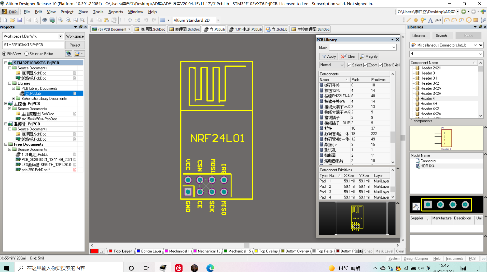Open a file with the folder icon
The height and width of the screenshot is (272, 487).
point(12,20)
